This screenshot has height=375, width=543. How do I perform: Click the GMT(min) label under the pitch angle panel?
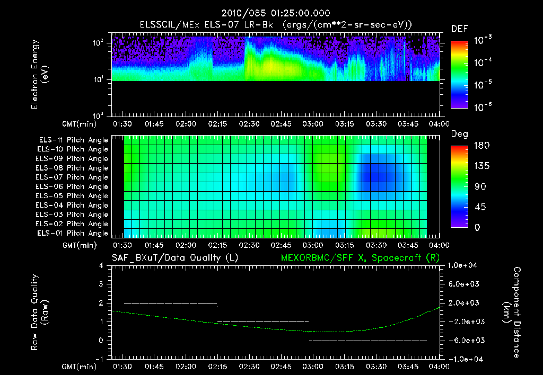80,245
